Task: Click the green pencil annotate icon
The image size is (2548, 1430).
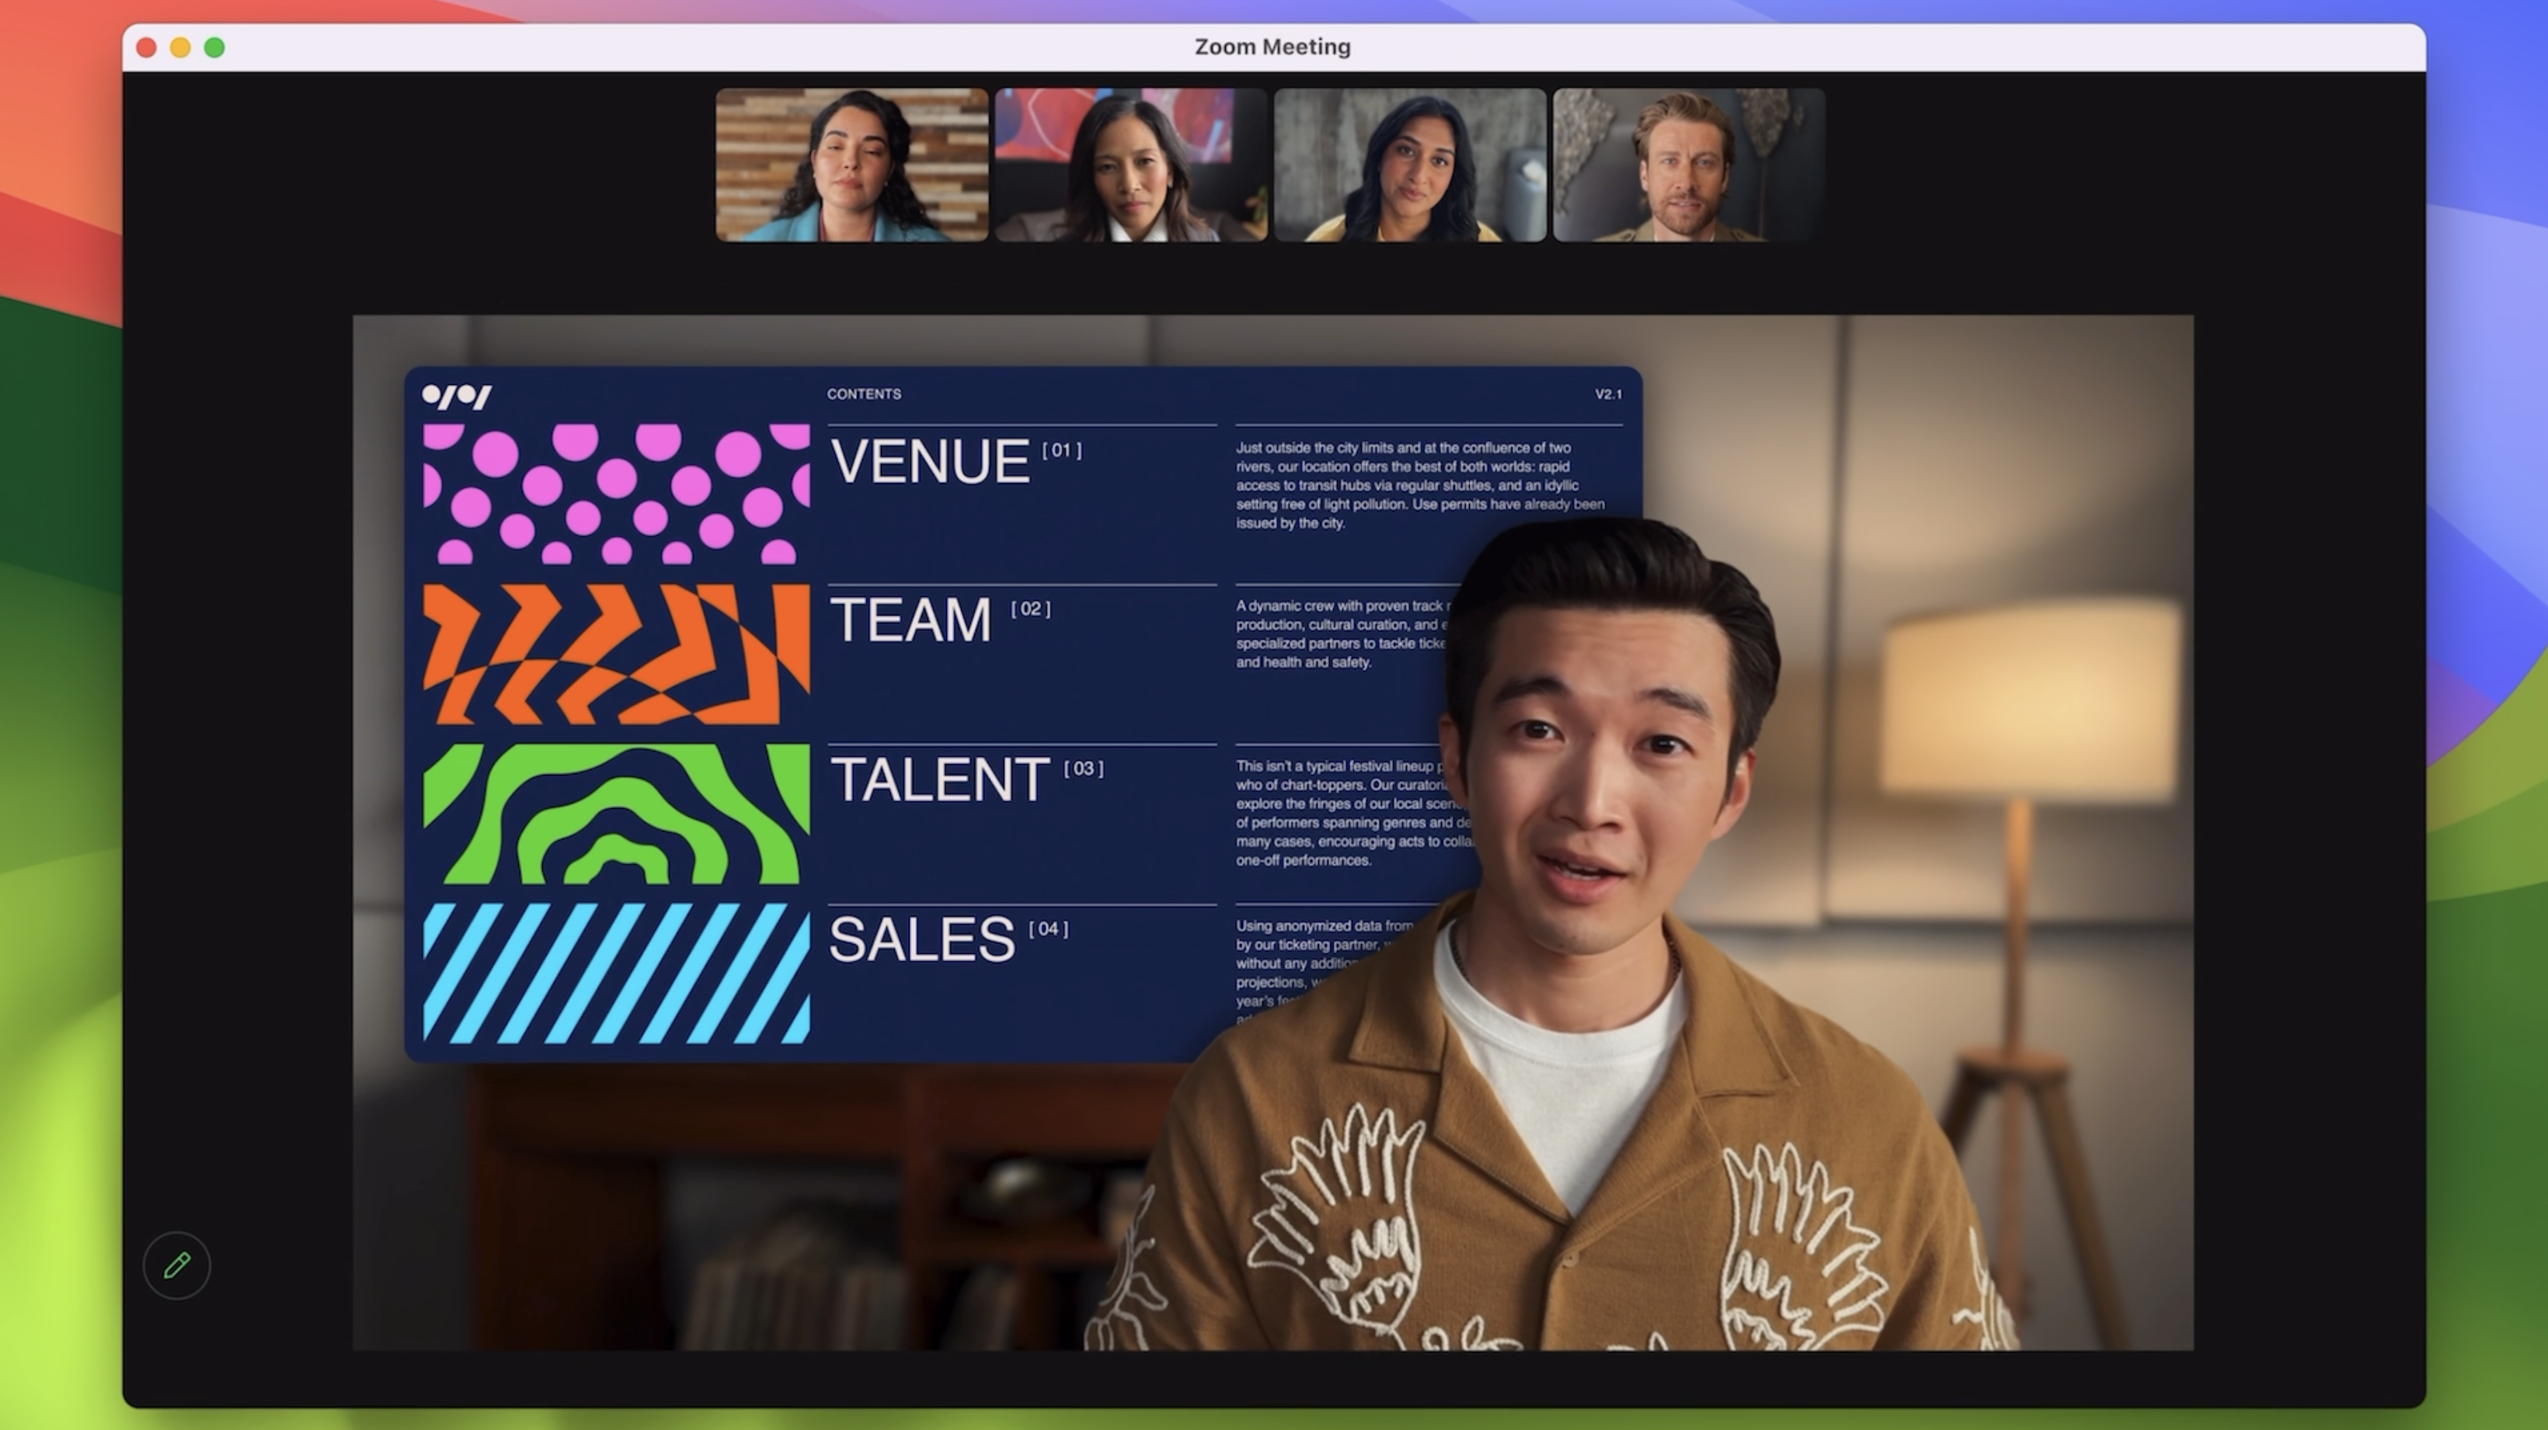Action: click(x=177, y=1265)
